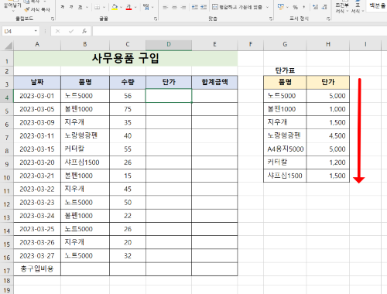Open the Number format dialog launcher
This screenshot has width=387, height=294.
(328, 19)
